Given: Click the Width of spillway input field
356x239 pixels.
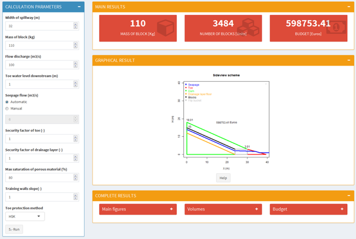Looking at the screenshot, I should click(39, 25).
